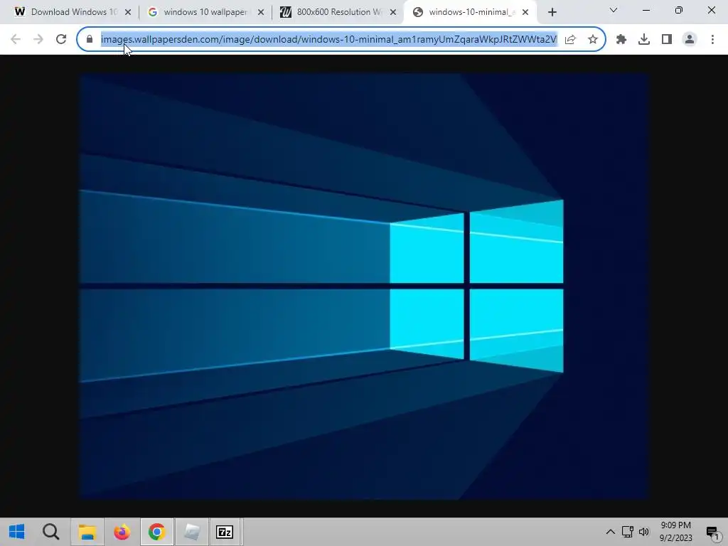Image resolution: width=728 pixels, height=546 pixels.
Task: Open the gray taskbar app beside Chrome
Action: click(191, 532)
